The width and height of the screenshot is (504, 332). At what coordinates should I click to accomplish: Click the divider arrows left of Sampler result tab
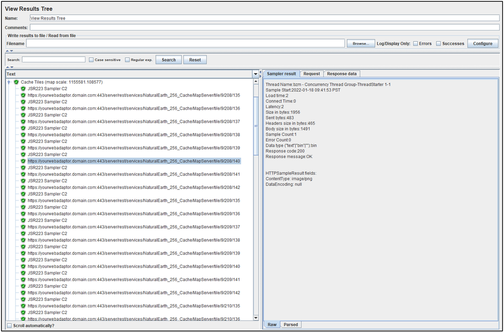click(261, 74)
